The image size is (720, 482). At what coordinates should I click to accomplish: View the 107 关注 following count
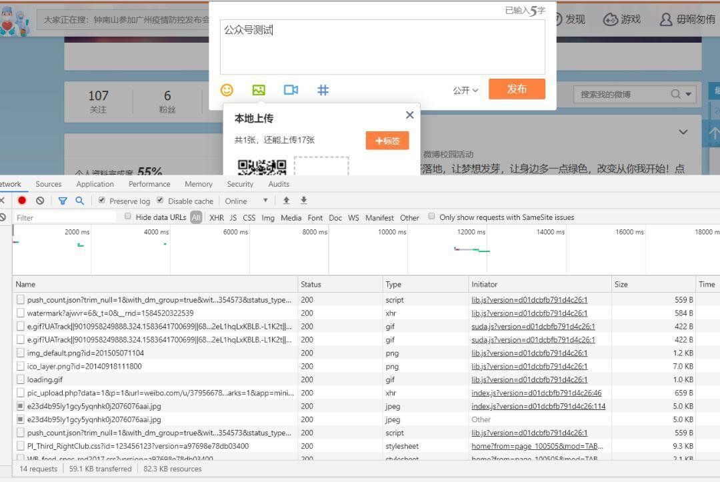point(98,101)
